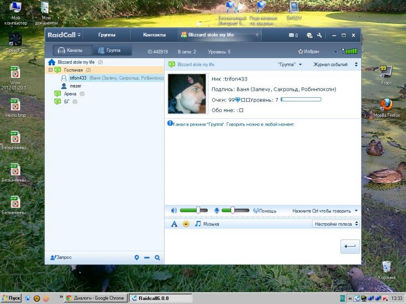Mute the speaker volume icon
406x304 pixels.
tap(174, 211)
